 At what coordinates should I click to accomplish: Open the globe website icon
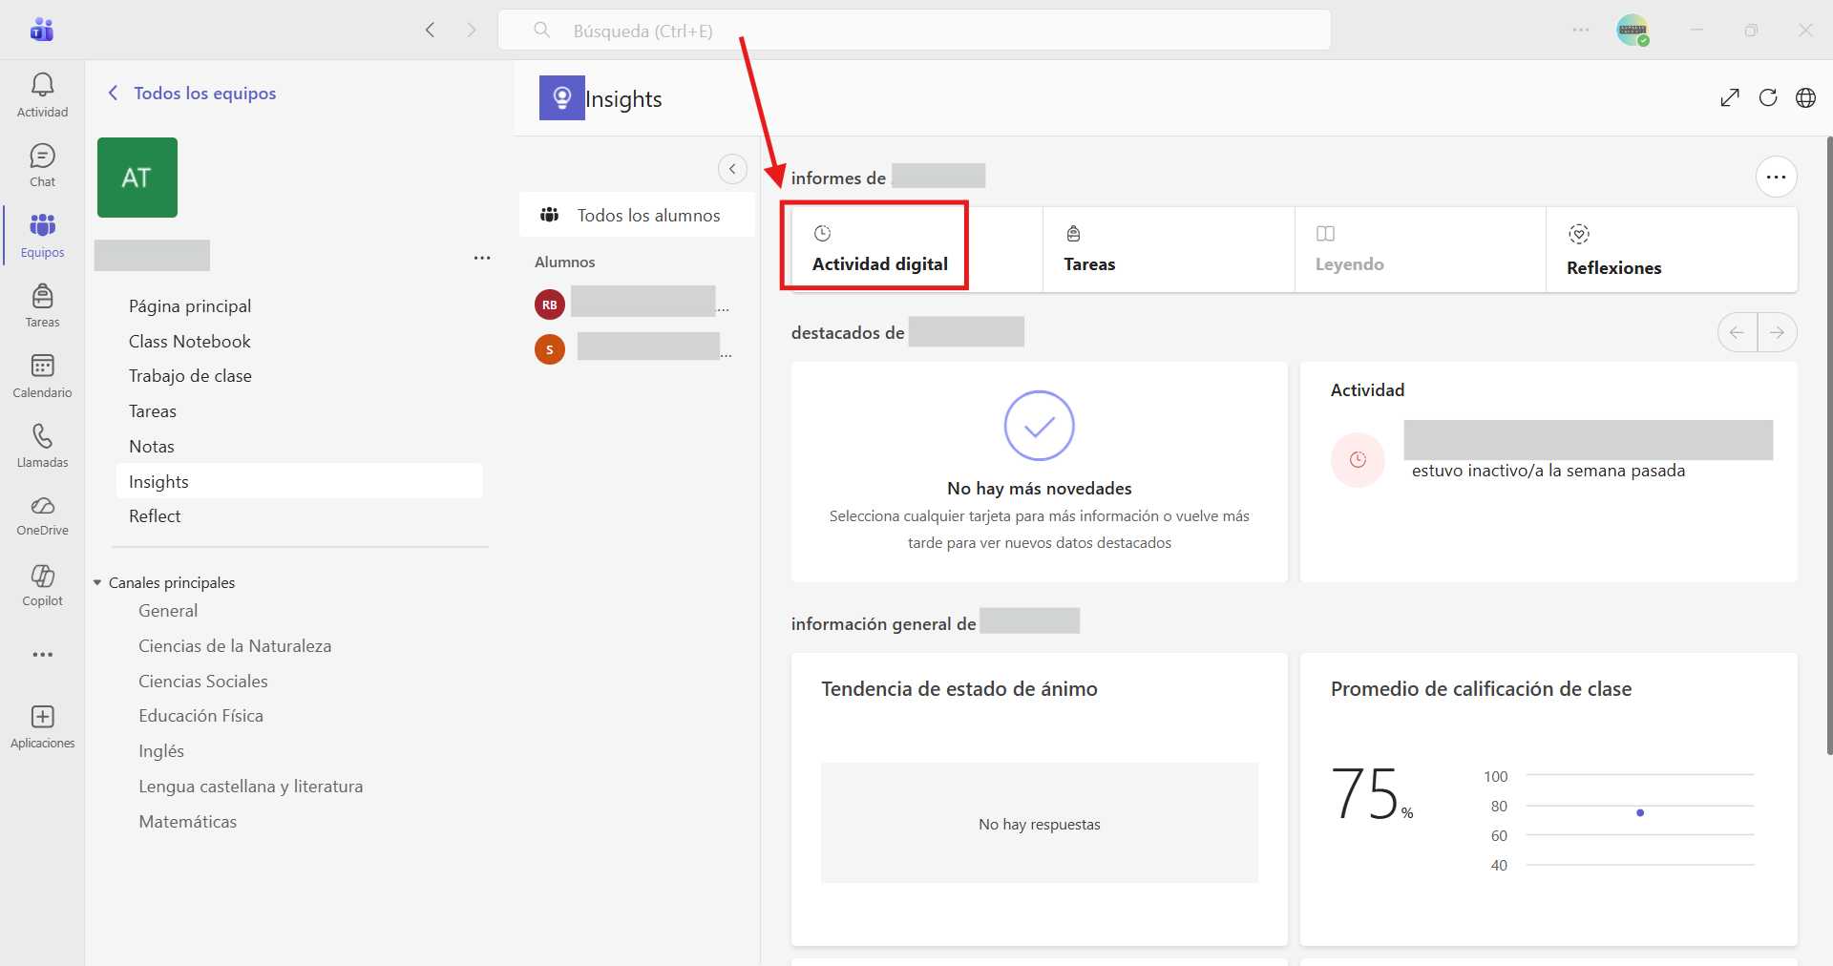pos(1805,97)
